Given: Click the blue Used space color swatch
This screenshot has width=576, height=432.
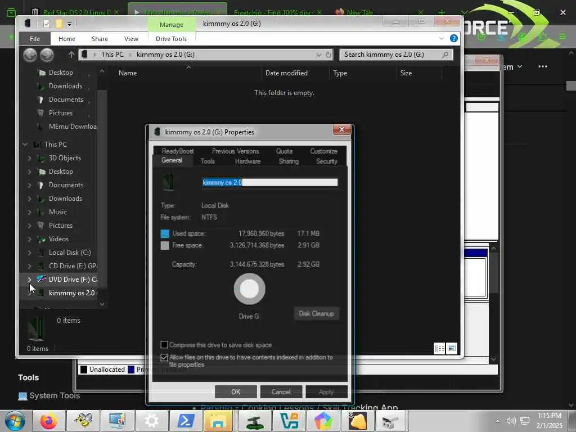Looking at the screenshot, I should click(165, 233).
